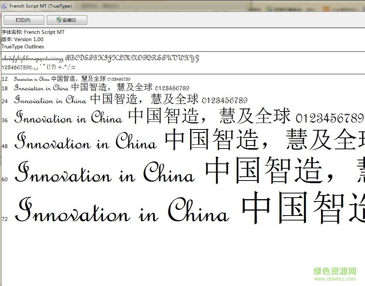Click the 打印(P) print button
Screen dimensions: 365x286
pyautogui.click(x=24, y=20)
